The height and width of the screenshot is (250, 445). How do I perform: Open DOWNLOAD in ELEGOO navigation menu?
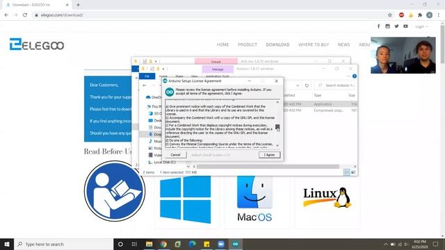point(277,44)
